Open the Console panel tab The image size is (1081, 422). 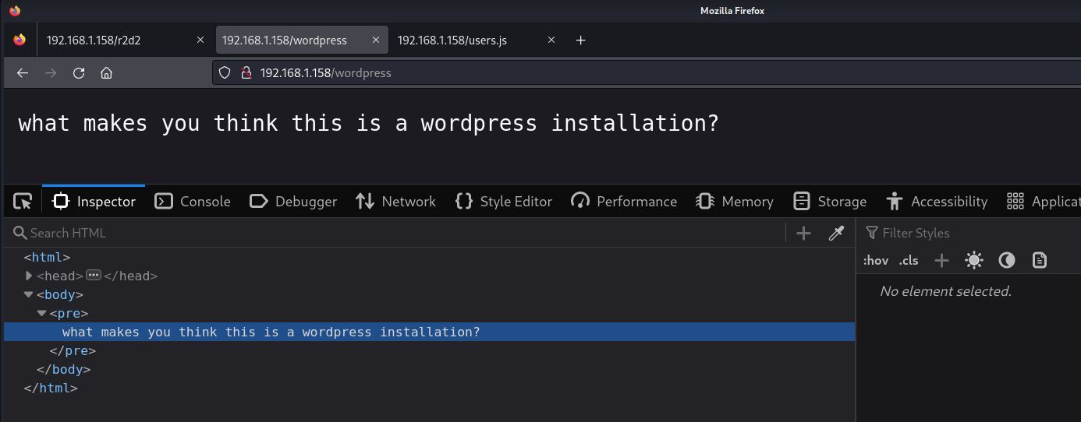[193, 202]
